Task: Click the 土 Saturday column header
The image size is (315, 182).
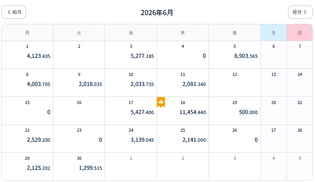Action: [274, 33]
